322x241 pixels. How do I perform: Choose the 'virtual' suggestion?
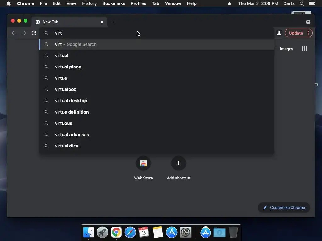(157, 56)
